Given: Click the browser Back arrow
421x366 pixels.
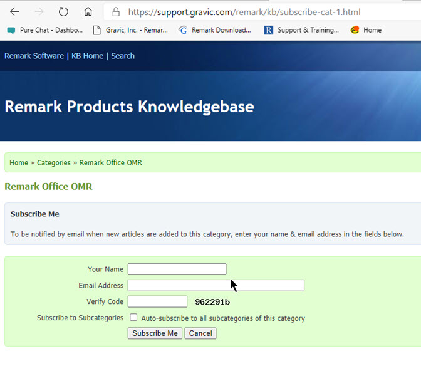Looking at the screenshot, I should (14, 11).
